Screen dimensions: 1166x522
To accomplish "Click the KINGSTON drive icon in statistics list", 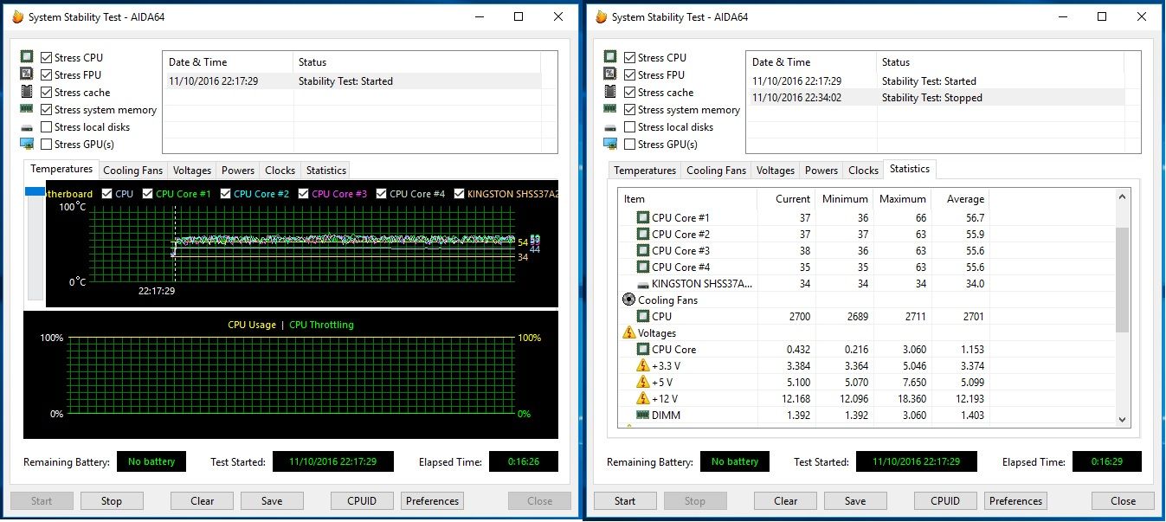I will tap(642, 284).
